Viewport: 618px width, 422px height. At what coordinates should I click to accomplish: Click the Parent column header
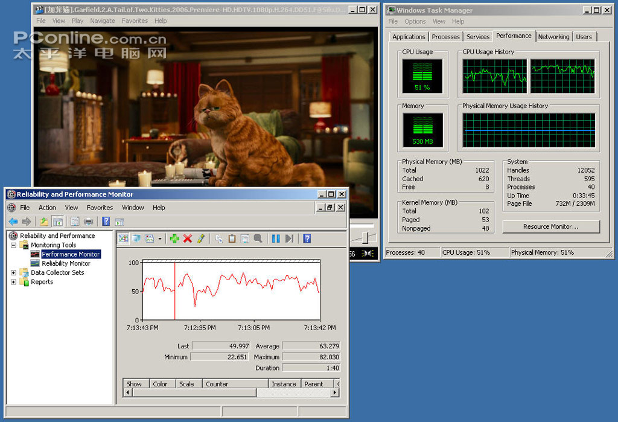pyautogui.click(x=317, y=384)
